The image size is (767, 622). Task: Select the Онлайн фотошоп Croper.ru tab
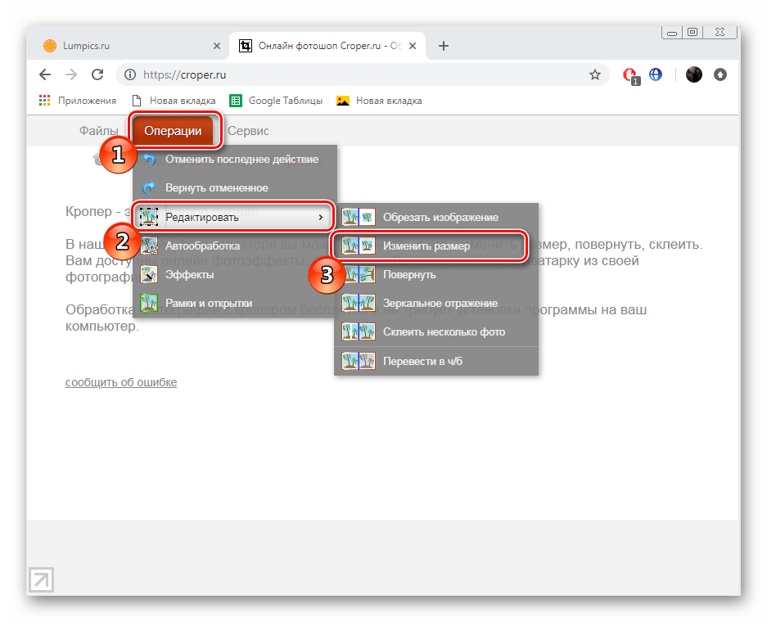[x=327, y=46]
